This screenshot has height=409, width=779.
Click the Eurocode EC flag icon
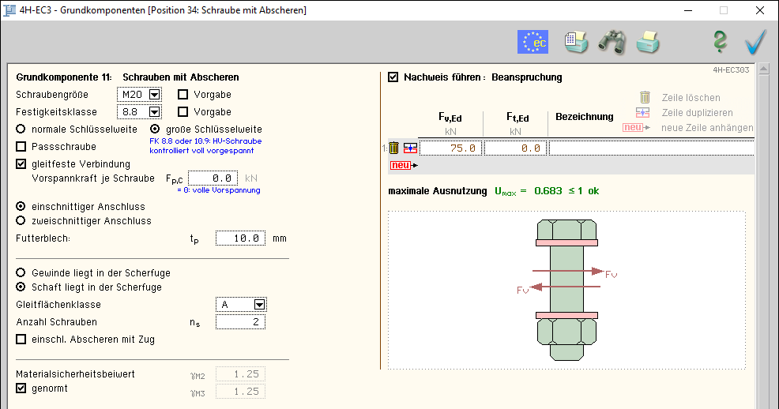click(x=533, y=42)
